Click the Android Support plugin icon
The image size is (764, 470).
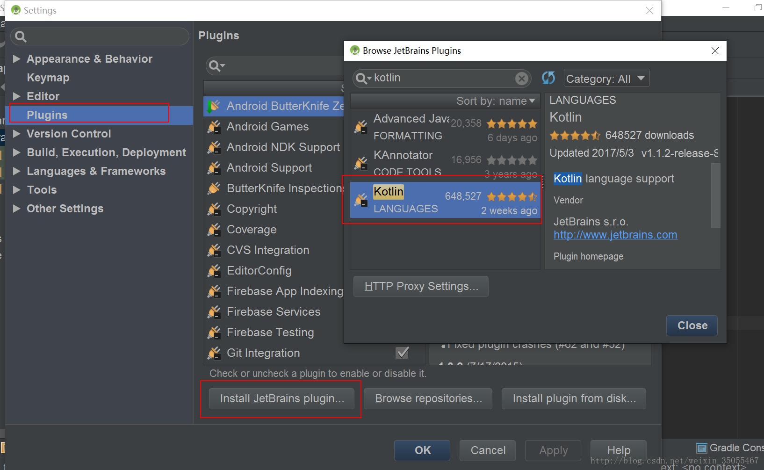point(214,168)
